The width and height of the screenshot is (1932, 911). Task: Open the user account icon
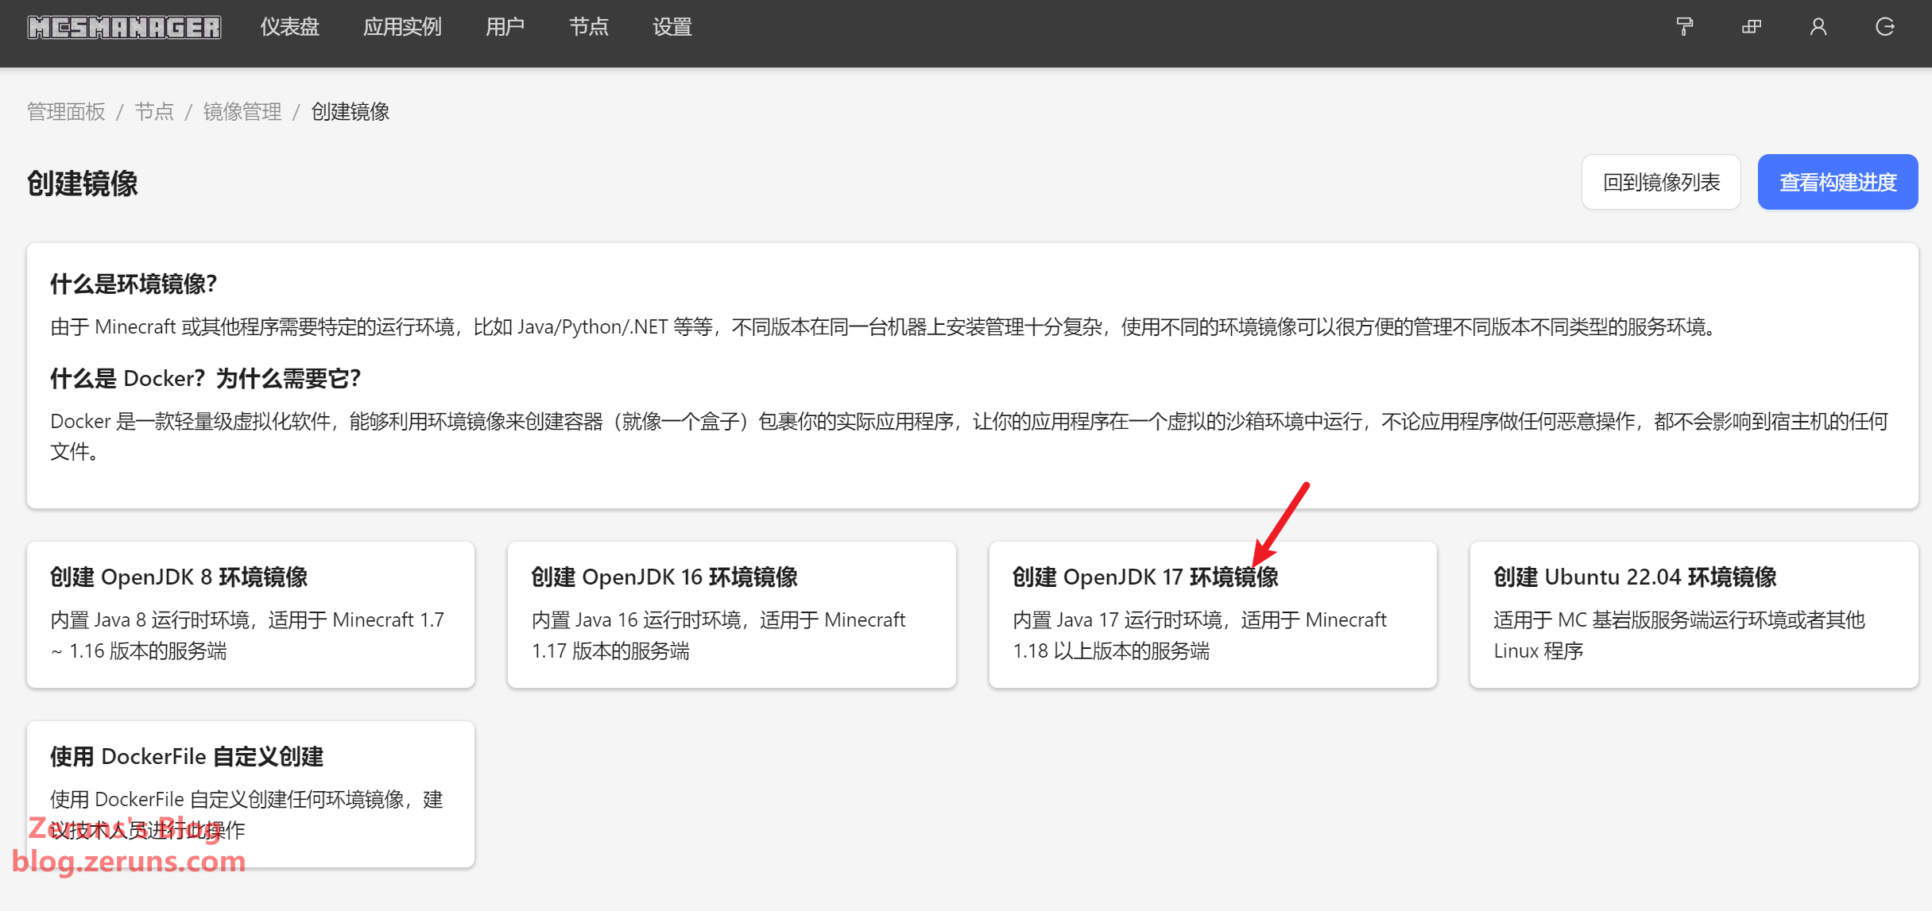coord(1818,27)
